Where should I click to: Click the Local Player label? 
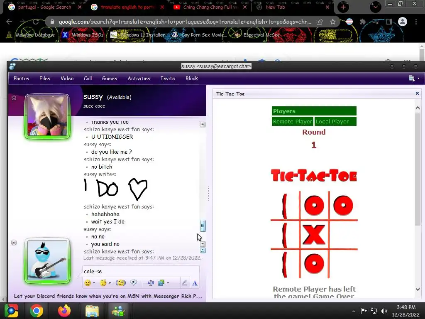335,122
